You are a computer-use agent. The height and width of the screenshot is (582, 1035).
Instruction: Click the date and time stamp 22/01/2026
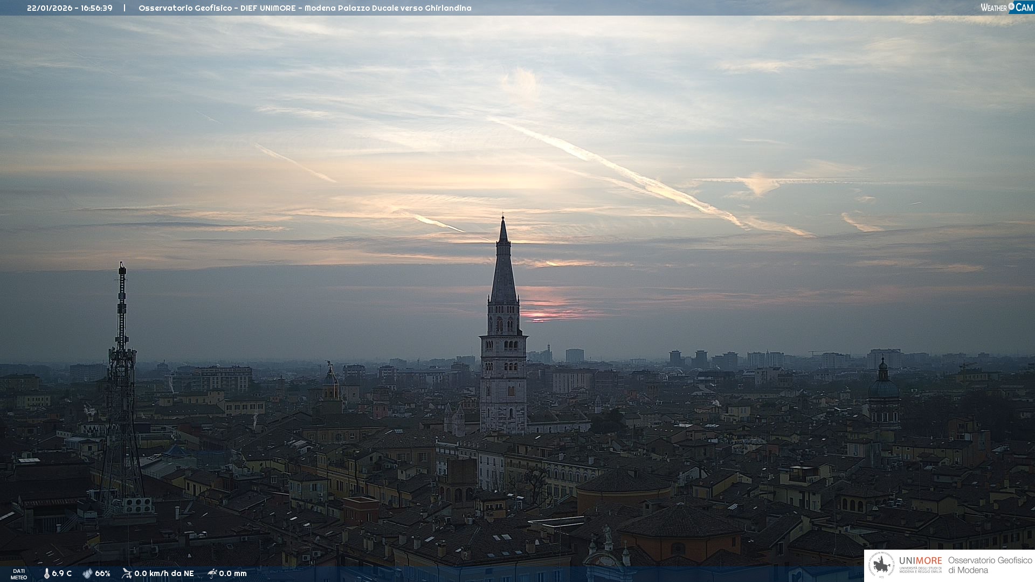70,8
